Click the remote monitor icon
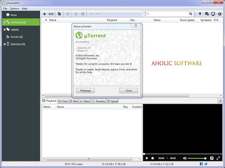This screenshot has width=225, height=168. (213, 14)
